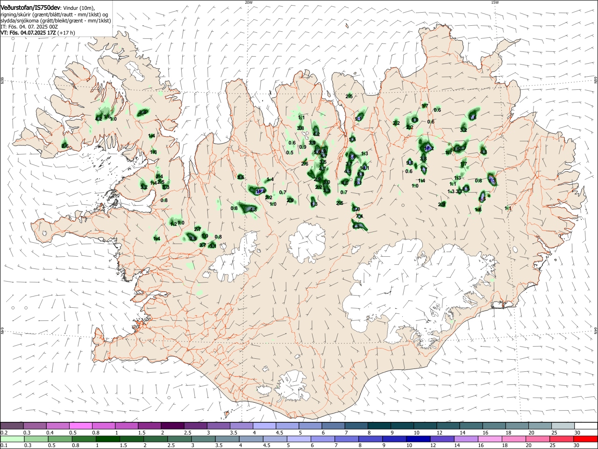
Task: Choose the palest green rain swatch starting at 0.1
Action: coord(12,439)
